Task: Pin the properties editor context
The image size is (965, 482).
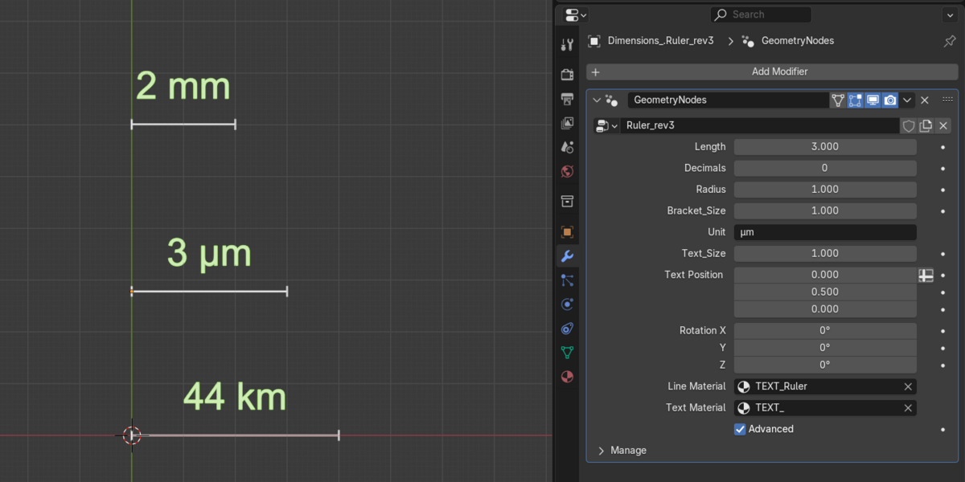Action: click(949, 41)
